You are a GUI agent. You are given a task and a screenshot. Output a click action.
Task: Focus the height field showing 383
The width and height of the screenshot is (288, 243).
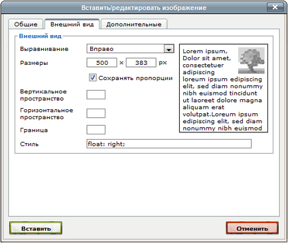[x=141, y=63]
